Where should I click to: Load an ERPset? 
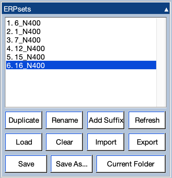coord(24,142)
